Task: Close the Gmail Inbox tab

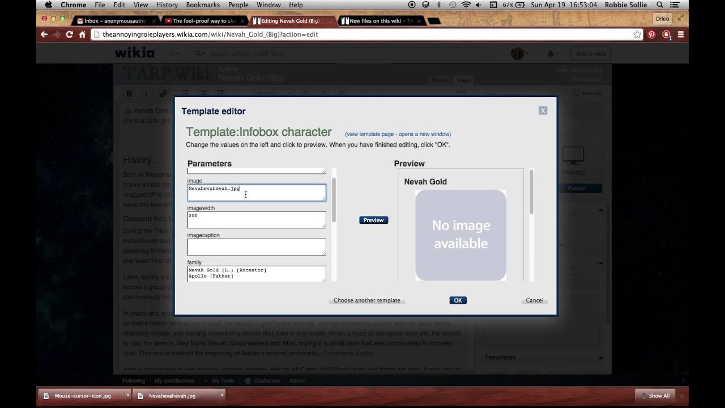Action: point(154,21)
